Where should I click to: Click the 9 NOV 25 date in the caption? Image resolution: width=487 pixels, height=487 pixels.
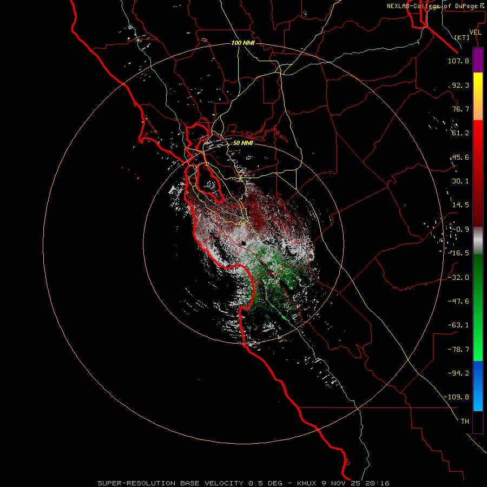coord(341,483)
